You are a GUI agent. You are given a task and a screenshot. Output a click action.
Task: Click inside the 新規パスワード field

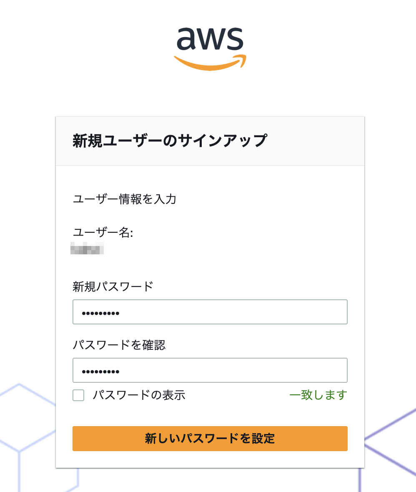coord(210,311)
